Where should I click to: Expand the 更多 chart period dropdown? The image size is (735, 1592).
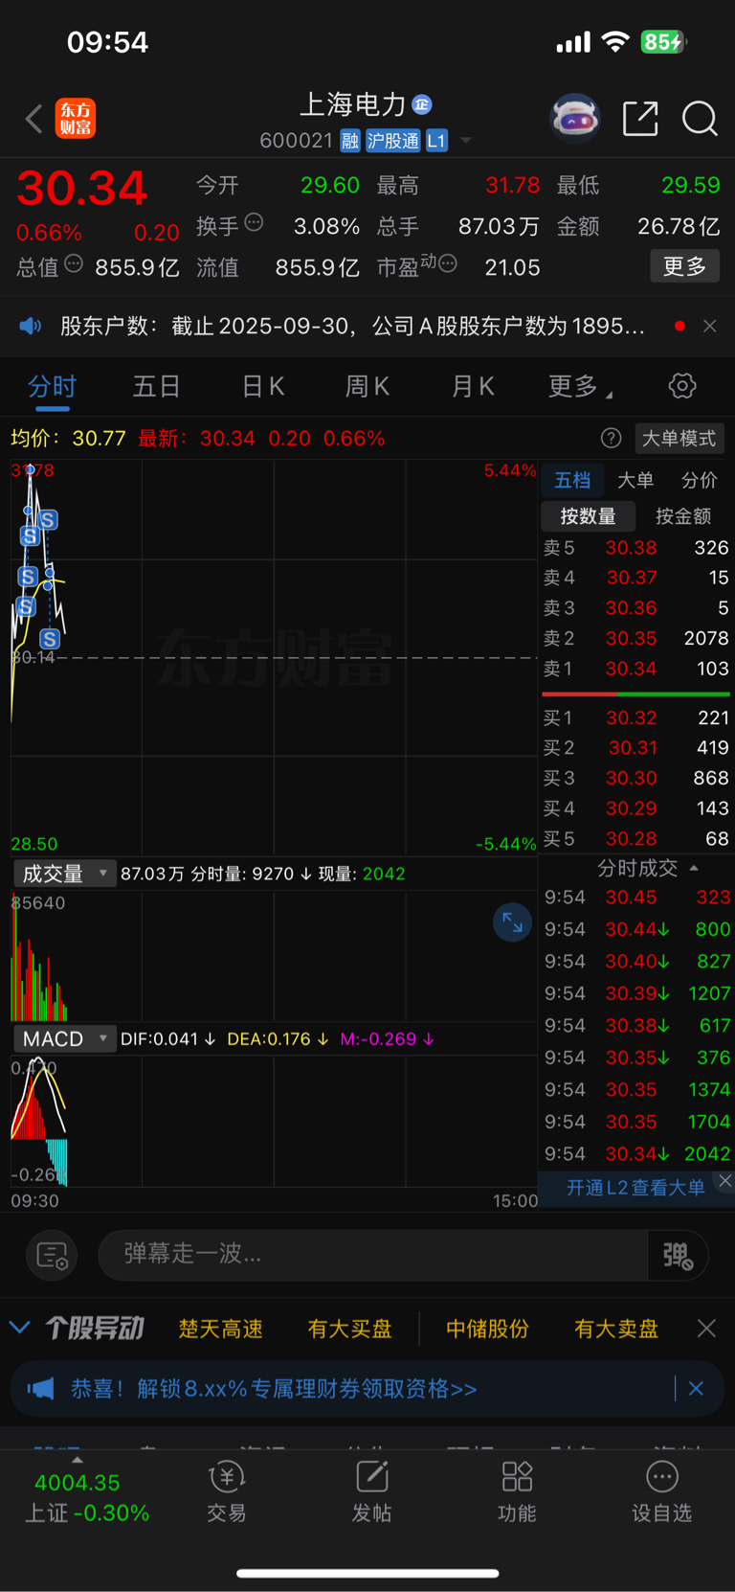click(580, 386)
